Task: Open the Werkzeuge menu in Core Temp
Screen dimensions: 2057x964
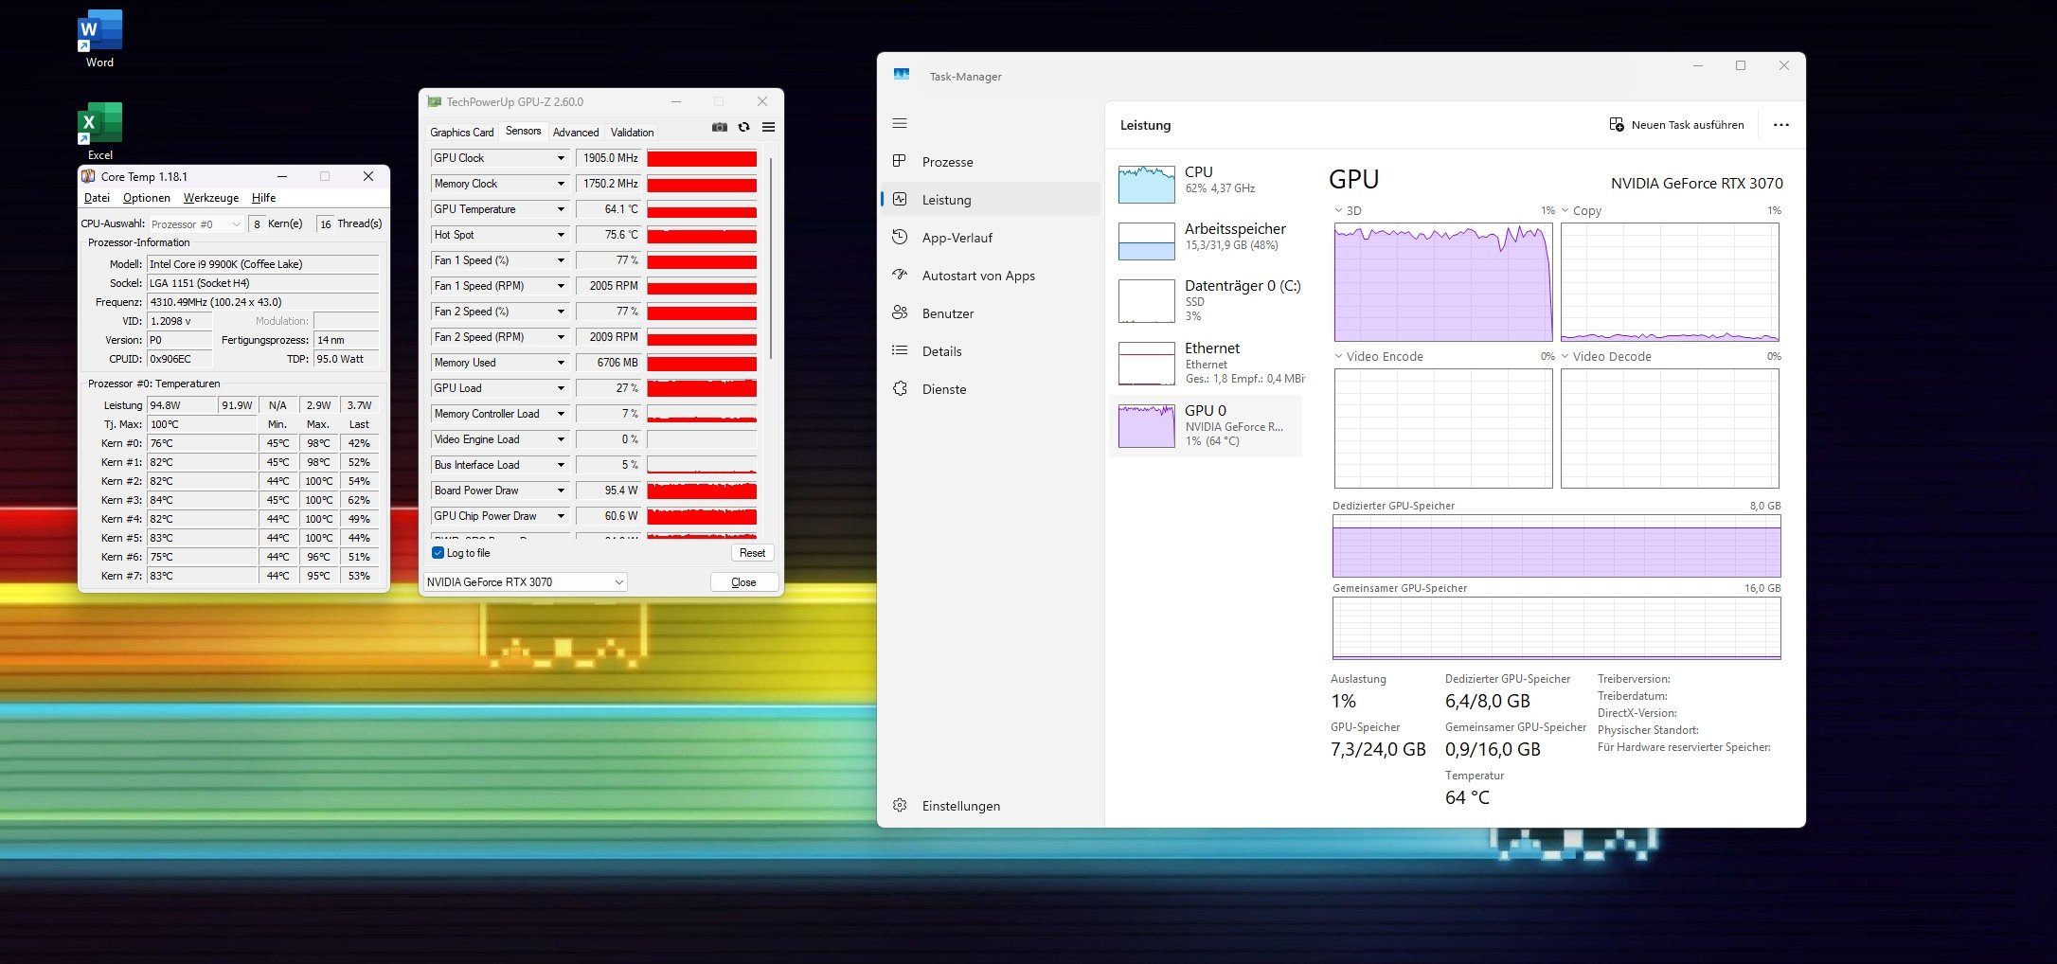Action: pos(211,198)
